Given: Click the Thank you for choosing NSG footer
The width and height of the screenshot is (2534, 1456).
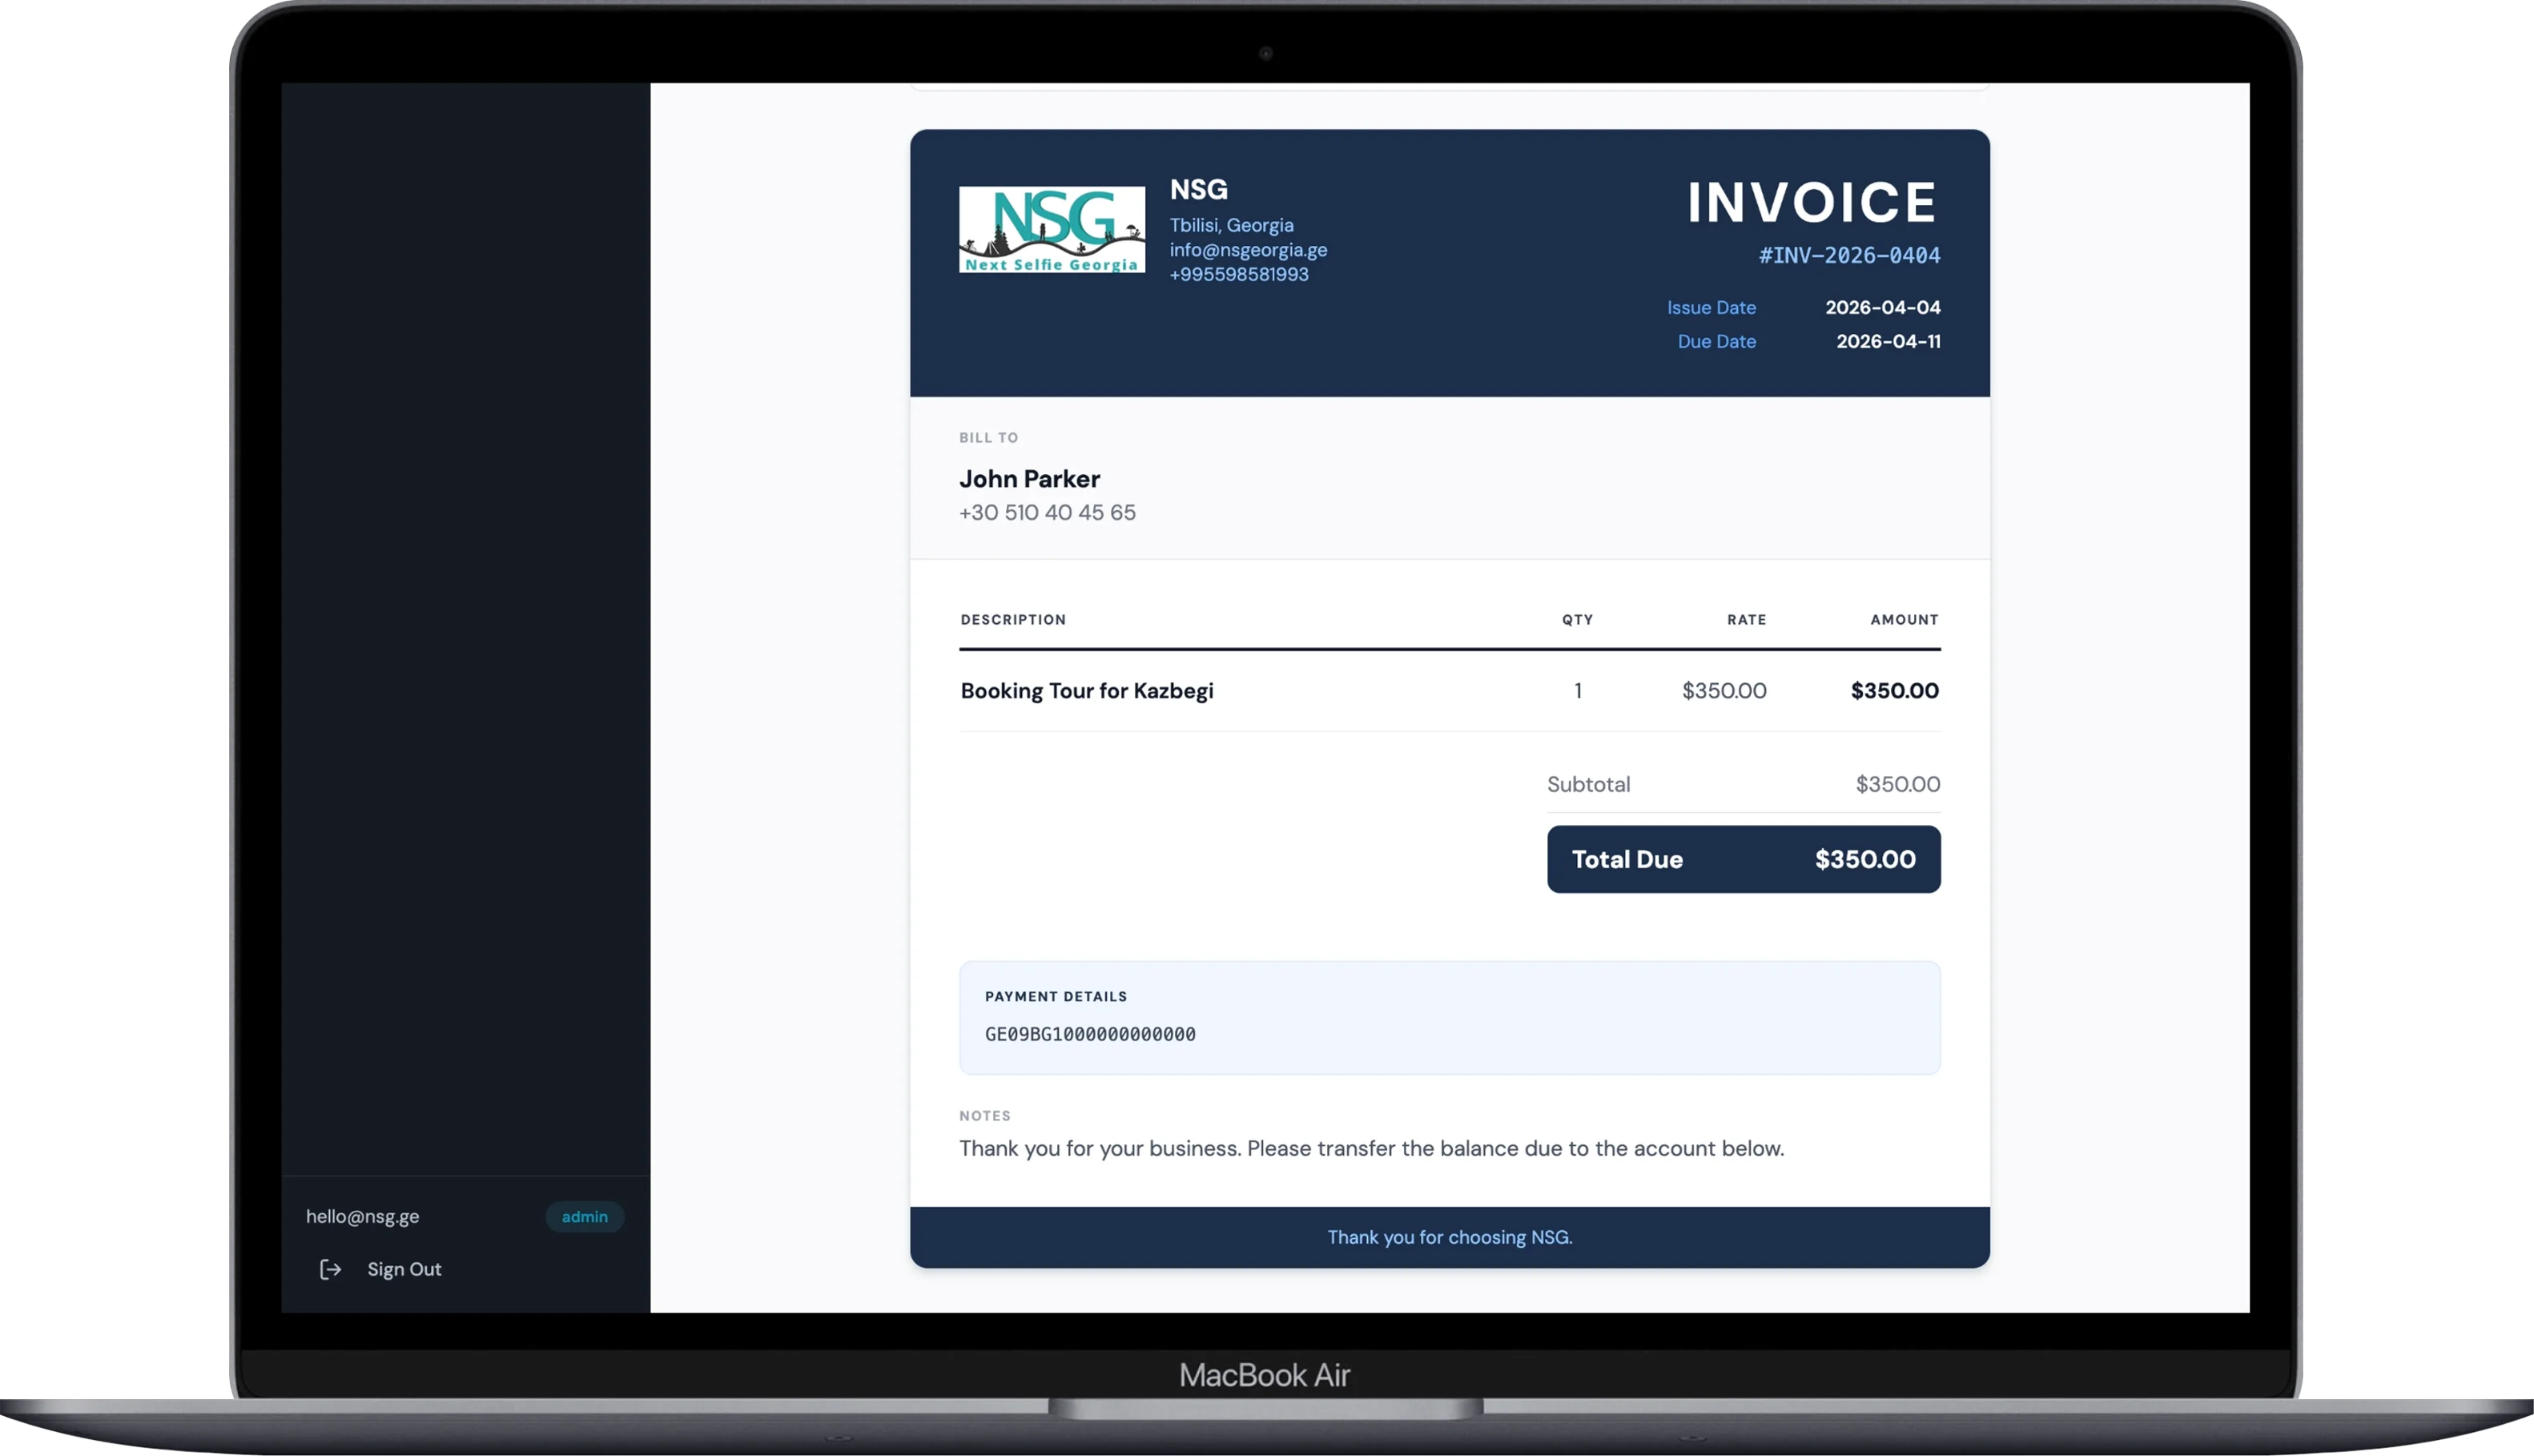Looking at the screenshot, I should pyautogui.click(x=1450, y=1238).
